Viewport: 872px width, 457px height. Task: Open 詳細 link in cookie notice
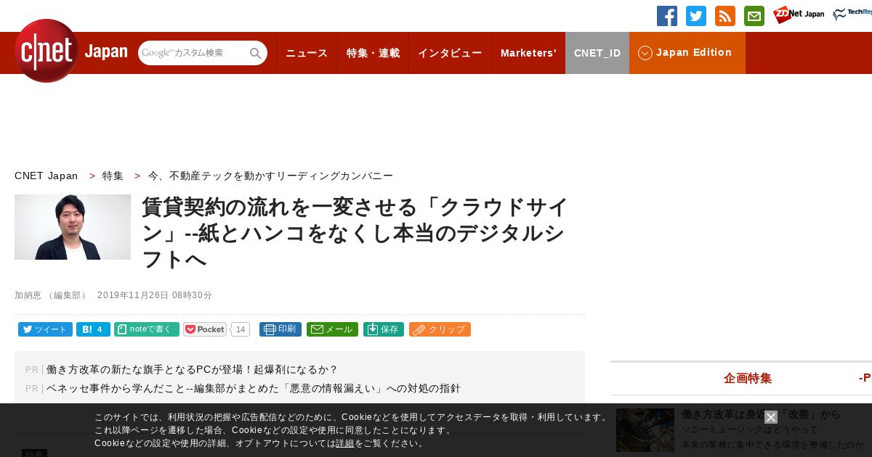(345, 443)
